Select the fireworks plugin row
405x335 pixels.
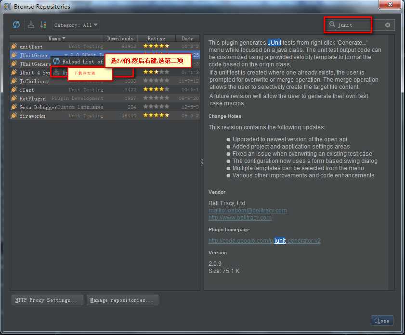click(x=105, y=116)
